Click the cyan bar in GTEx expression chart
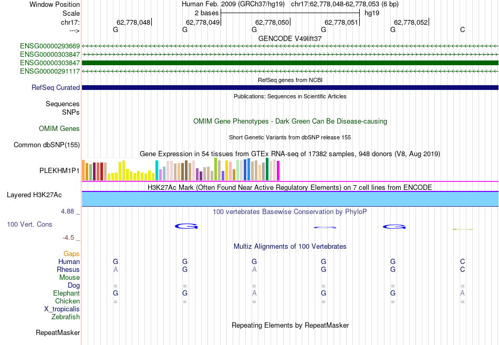Image resolution: width=499 pixels, height=345 pixels. pyautogui.click(x=157, y=170)
